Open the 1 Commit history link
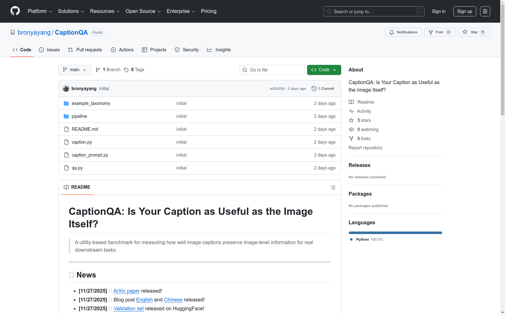Image resolution: width=505 pixels, height=315 pixels. tap(323, 89)
